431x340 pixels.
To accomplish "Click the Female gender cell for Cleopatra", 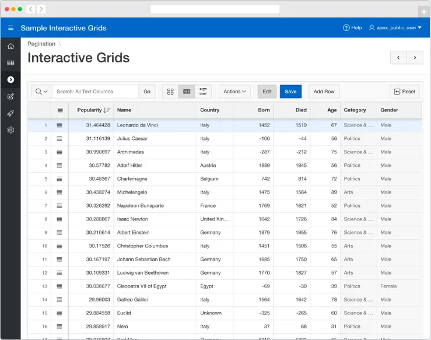I will tap(400, 286).
